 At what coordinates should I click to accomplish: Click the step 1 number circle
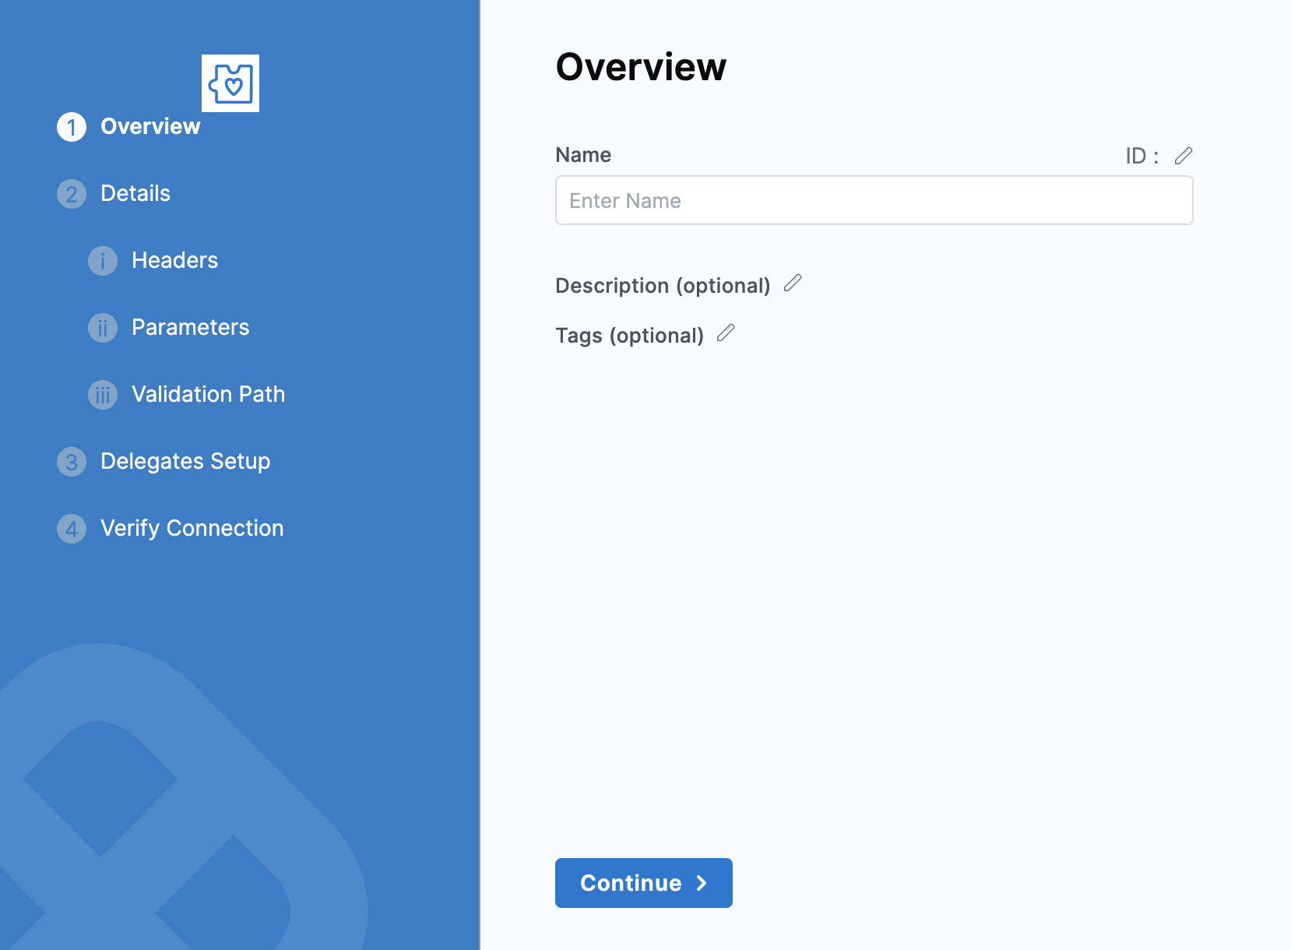(x=72, y=127)
